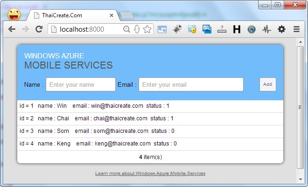Click the Add button
Screen dimensions: 308x187
tap(268, 84)
